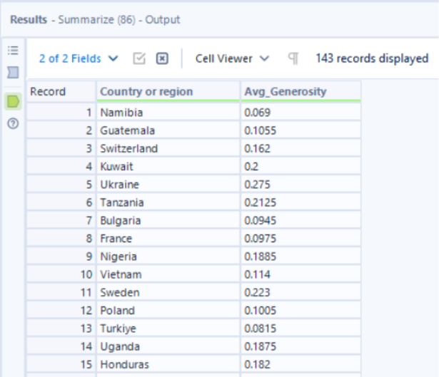The image size is (439, 377).
Task: Click the value 0.182 for Honduras
Action: (301, 364)
